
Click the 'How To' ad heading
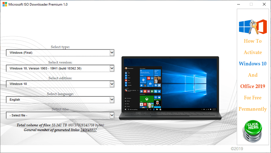click(253, 41)
